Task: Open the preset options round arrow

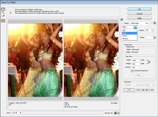Action: pos(154,23)
